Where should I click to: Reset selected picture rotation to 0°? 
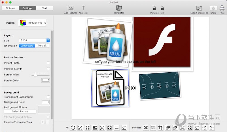[x=197, y=127]
